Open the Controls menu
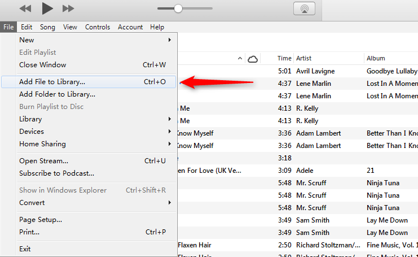The image size is (418, 257). click(98, 27)
